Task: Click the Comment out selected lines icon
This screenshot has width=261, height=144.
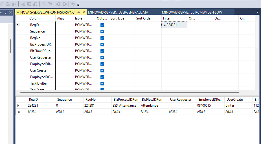Action: pyautogui.click(x=44, y=4)
